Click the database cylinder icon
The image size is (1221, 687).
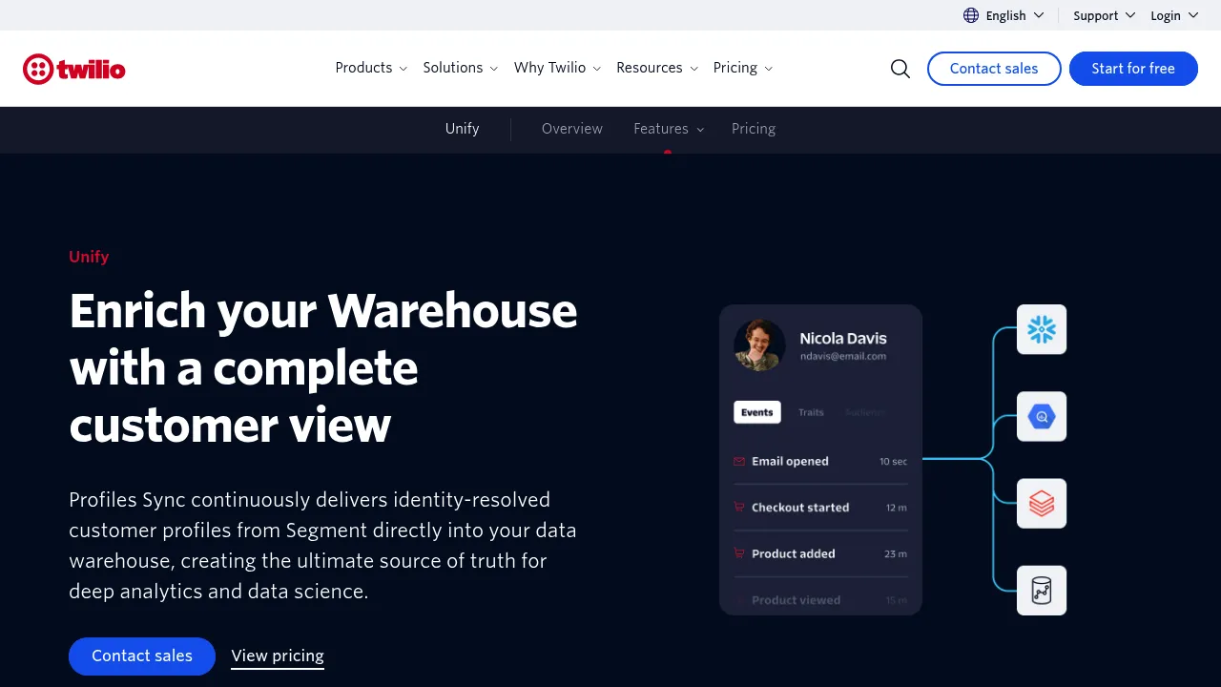1042,591
